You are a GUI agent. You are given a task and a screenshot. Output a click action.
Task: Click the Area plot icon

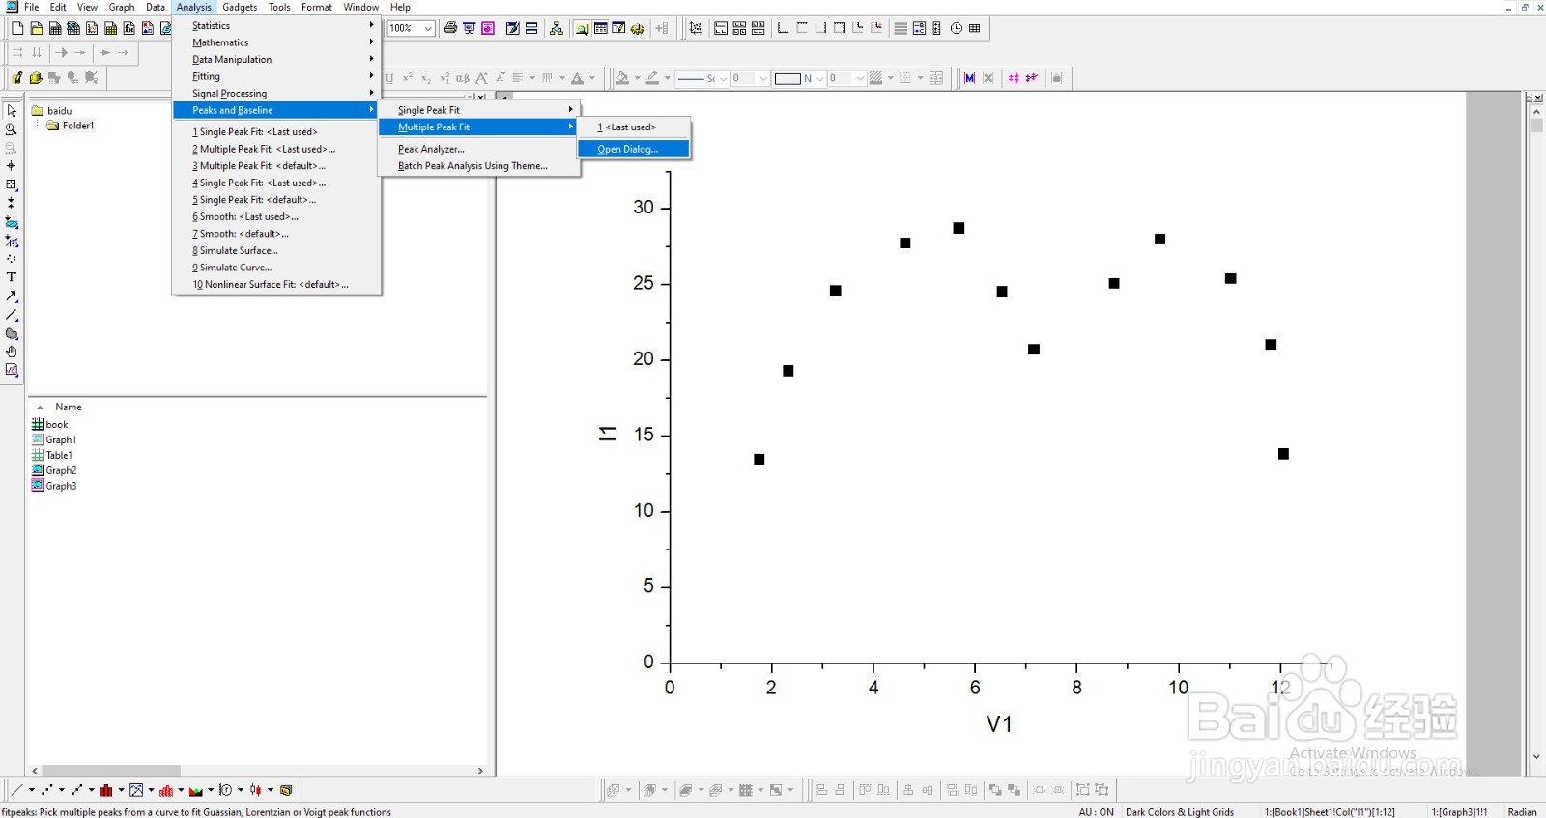pyautogui.click(x=196, y=790)
